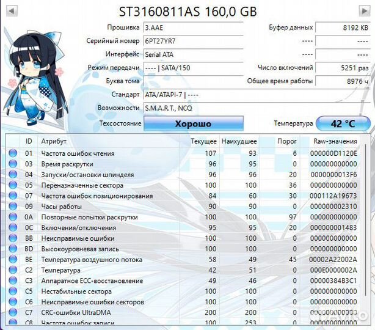Click features field S.M.A.R.T., NCQ
This screenshot has height=330, width=375.
(x=257, y=108)
